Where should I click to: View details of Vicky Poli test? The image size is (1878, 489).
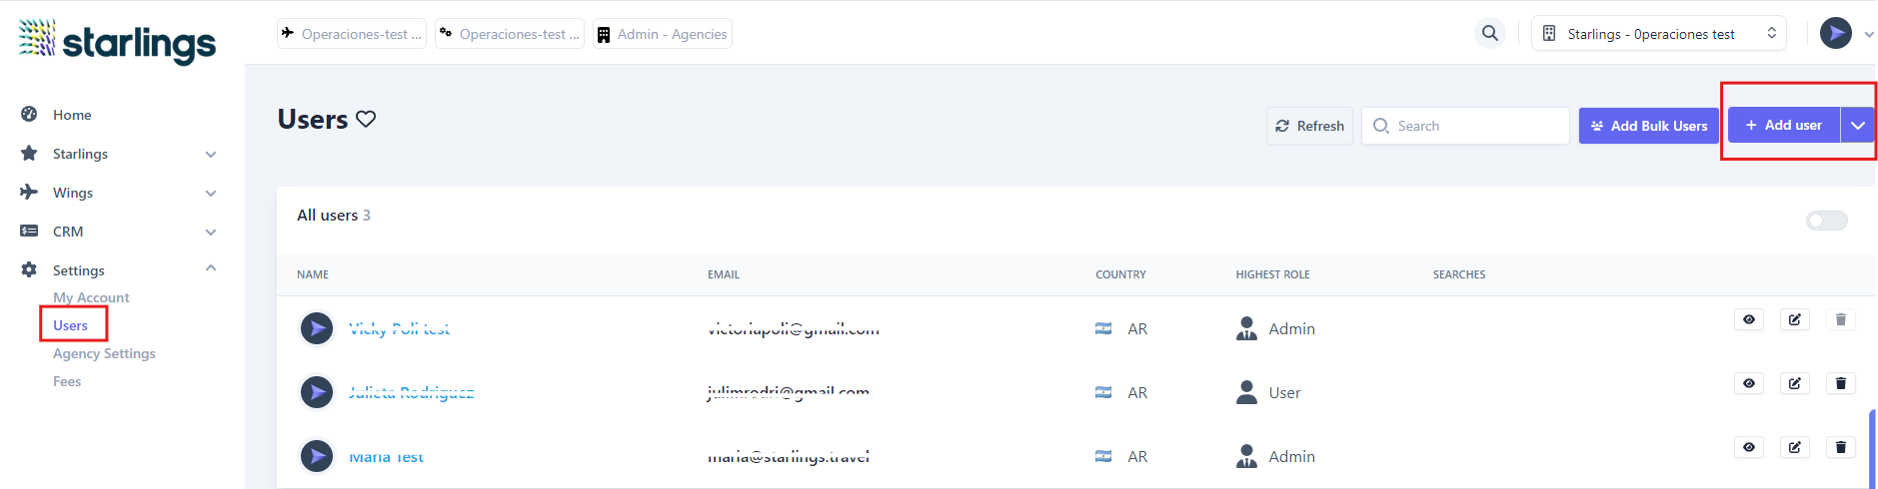(x=1748, y=319)
